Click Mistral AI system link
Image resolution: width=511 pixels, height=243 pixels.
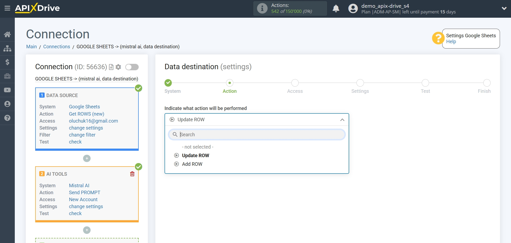pyautogui.click(x=79, y=186)
